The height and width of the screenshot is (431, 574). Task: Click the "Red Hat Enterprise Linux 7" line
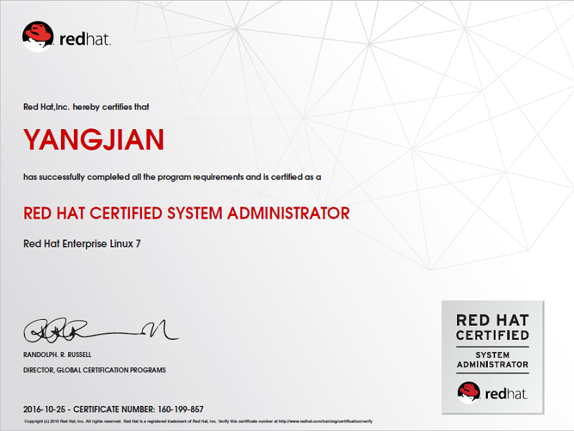pyautogui.click(x=82, y=244)
